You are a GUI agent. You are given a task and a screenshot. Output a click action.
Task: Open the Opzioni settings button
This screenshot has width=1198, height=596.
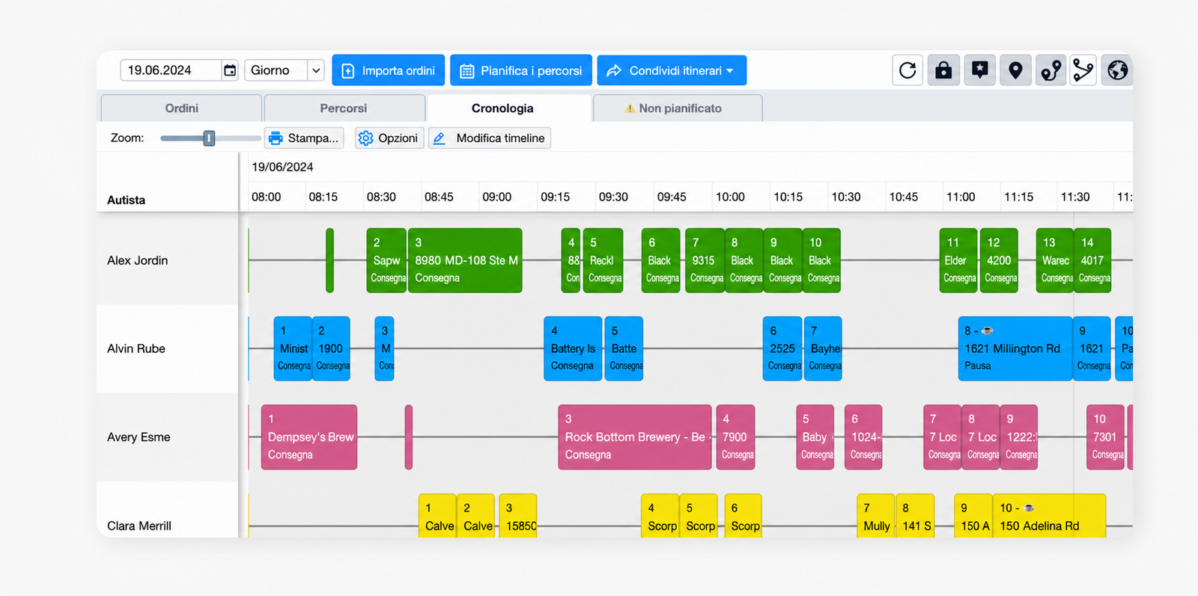tap(389, 138)
